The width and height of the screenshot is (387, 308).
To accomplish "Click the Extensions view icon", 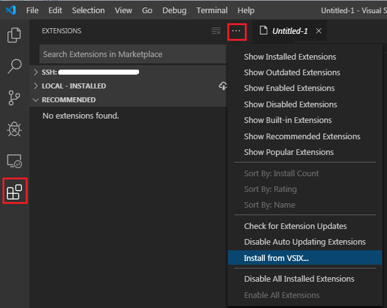I will 14,192.
